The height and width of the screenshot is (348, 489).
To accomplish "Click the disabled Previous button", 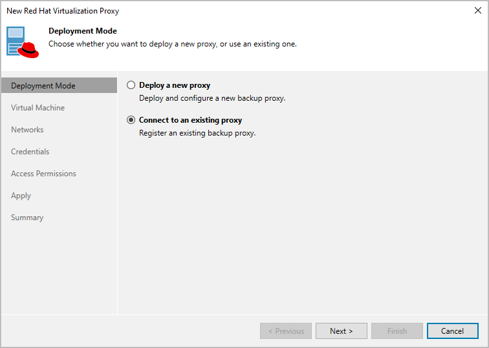I will pyautogui.click(x=286, y=331).
